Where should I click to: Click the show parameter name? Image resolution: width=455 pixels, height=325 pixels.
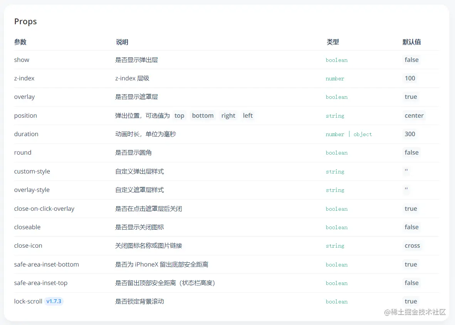(22, 60)
